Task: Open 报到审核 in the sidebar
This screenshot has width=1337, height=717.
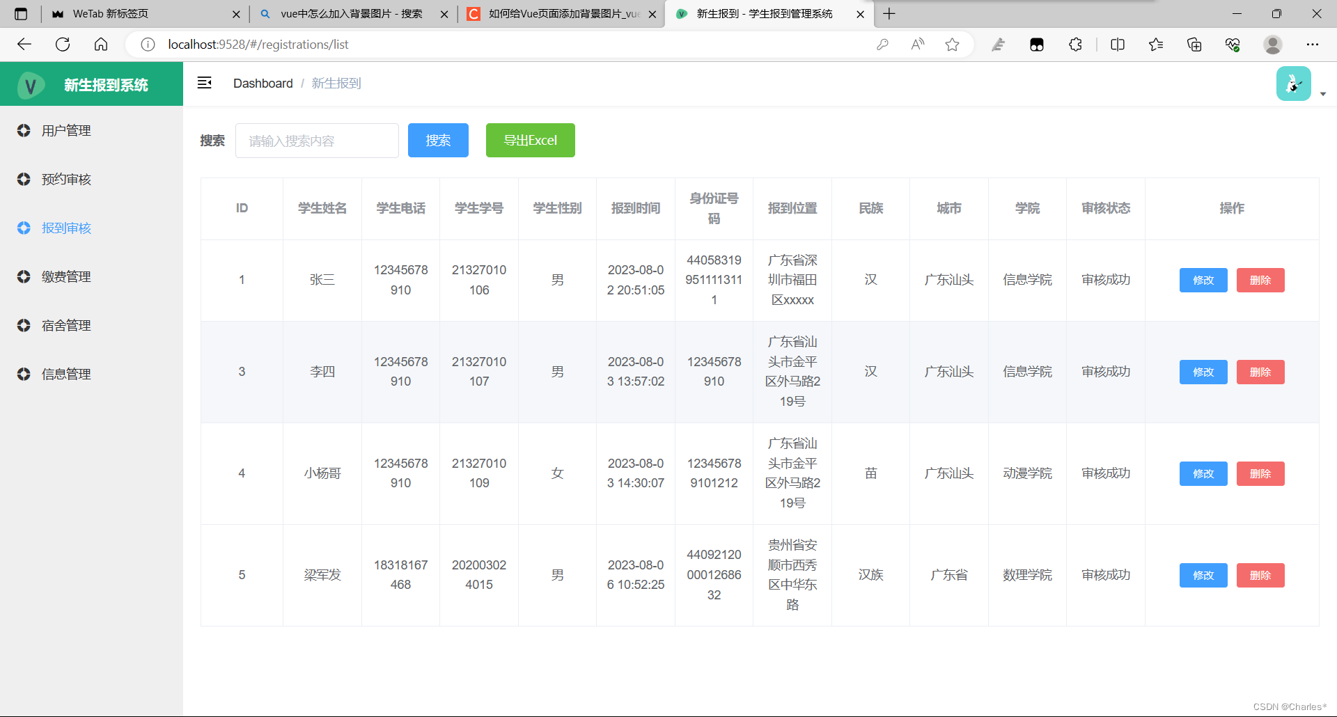Action: [91, 228]
